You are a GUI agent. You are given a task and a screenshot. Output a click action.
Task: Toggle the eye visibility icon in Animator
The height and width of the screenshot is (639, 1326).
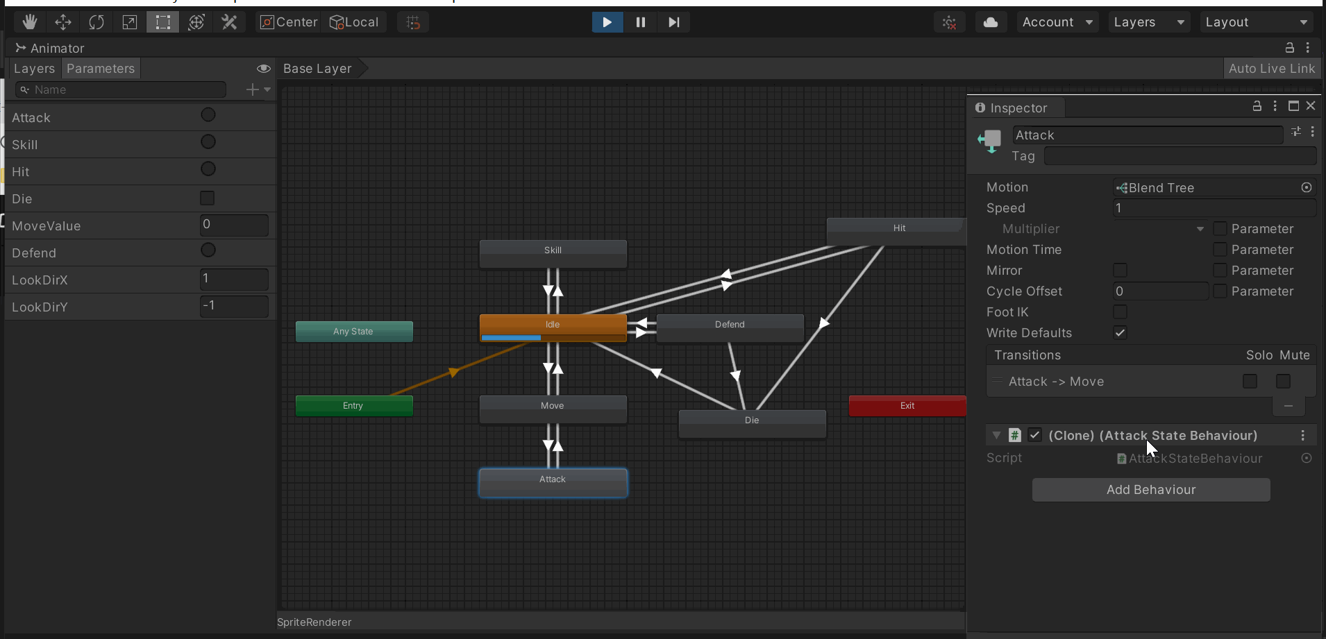point(264,69)
